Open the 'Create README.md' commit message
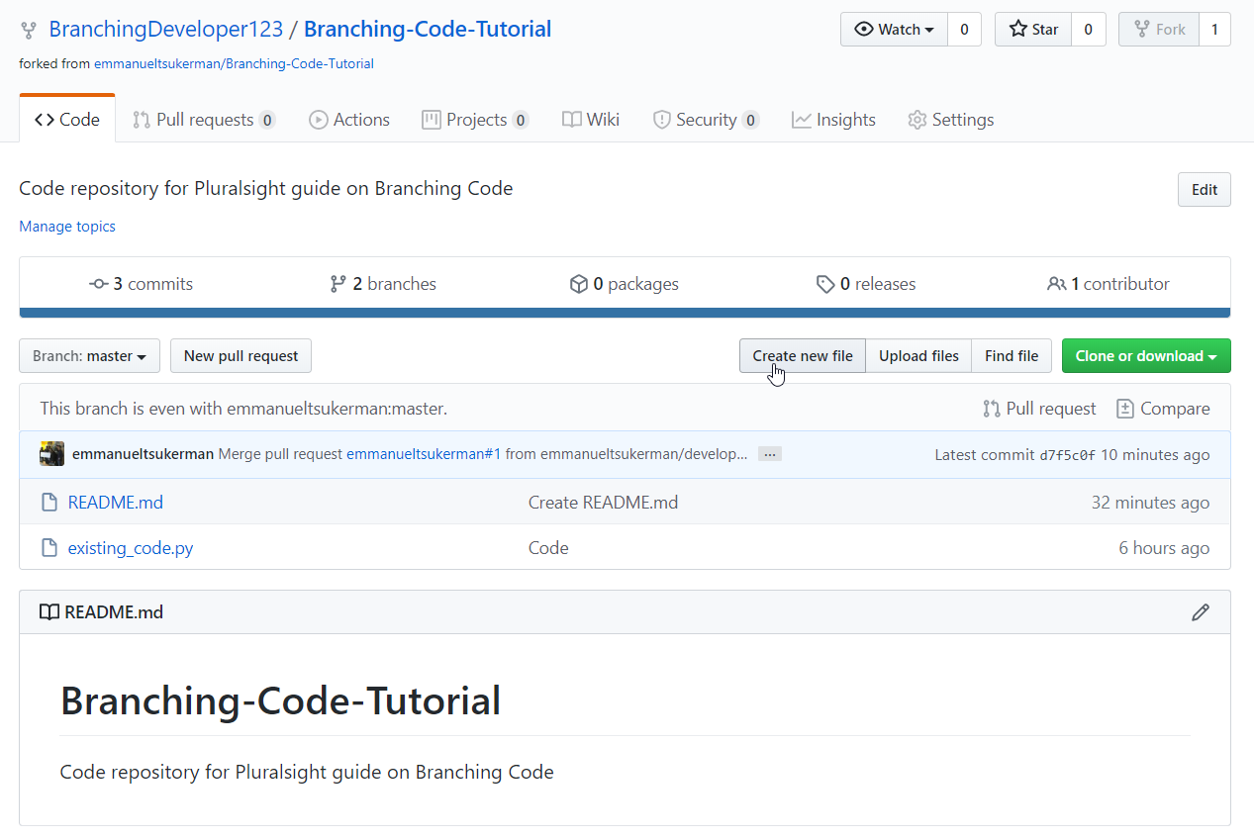 tap(604, 503)
